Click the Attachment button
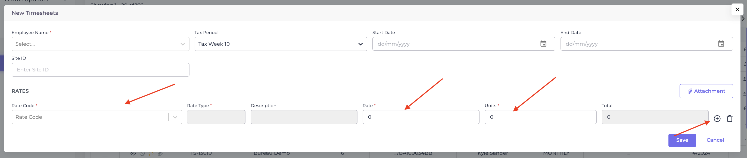This screenshot has height=158, width=747. (x=706, y=91)
